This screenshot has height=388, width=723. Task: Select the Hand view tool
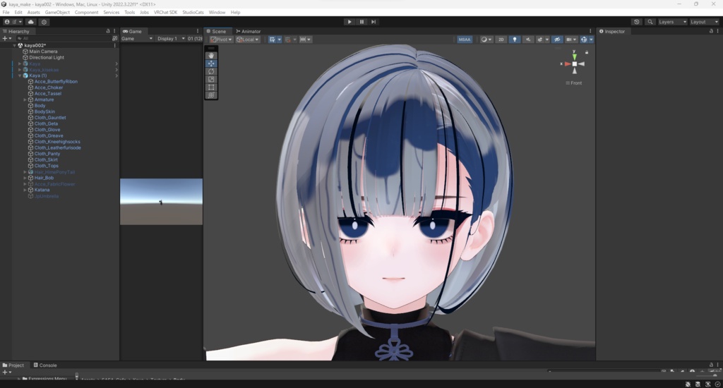click(211, 55)
